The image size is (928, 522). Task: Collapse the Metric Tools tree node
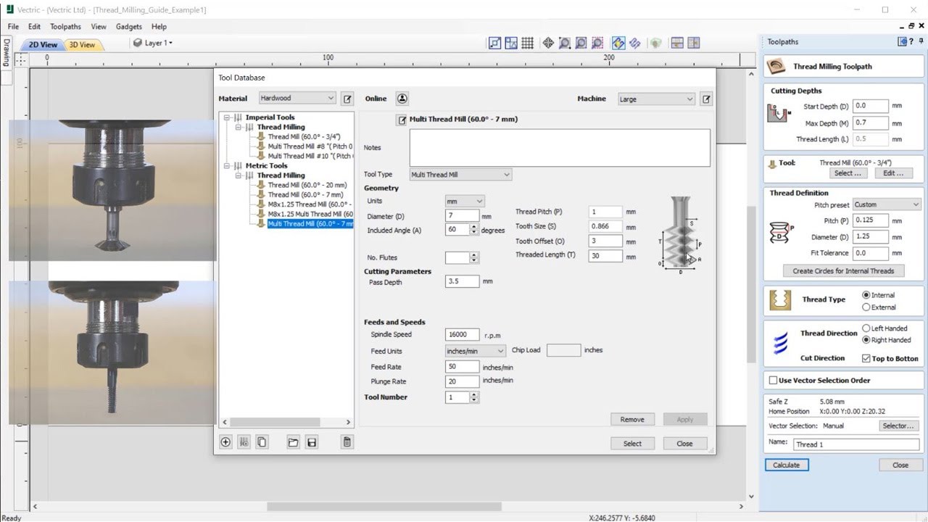click(x=226, y=166)
